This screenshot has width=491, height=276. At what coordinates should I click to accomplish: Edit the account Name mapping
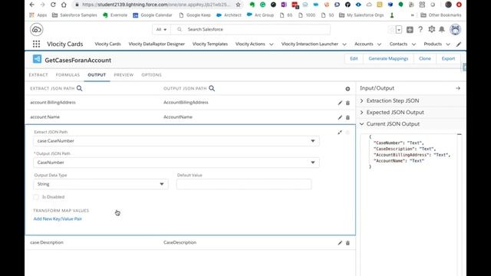click(x=340, y=117)
